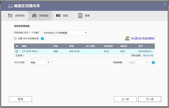169x108 pixels.
Task: Click the WDS500G1R... model cell
Action: 145,51
